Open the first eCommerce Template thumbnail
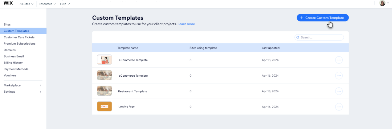The width and height of the screenshot is (392, 129). point(104,60)
